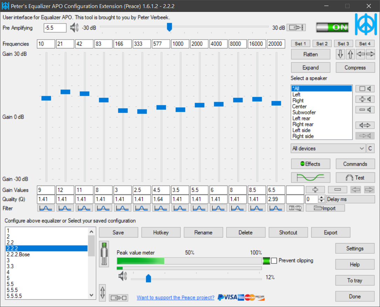Select Set 4 preset button
Image resolution: width=380 pixels, height=307 pixels.
[365, 44]
